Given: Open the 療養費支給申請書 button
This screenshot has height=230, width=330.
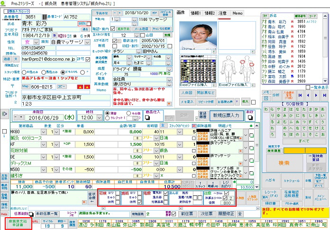Looking at the screenshot, I should (x=18, y=223).
